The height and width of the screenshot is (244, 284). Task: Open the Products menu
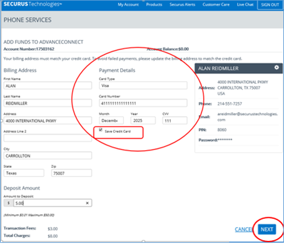click(x=154, y=4)
